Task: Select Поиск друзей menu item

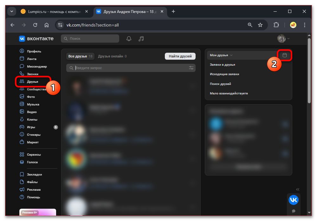Action: 220,84
